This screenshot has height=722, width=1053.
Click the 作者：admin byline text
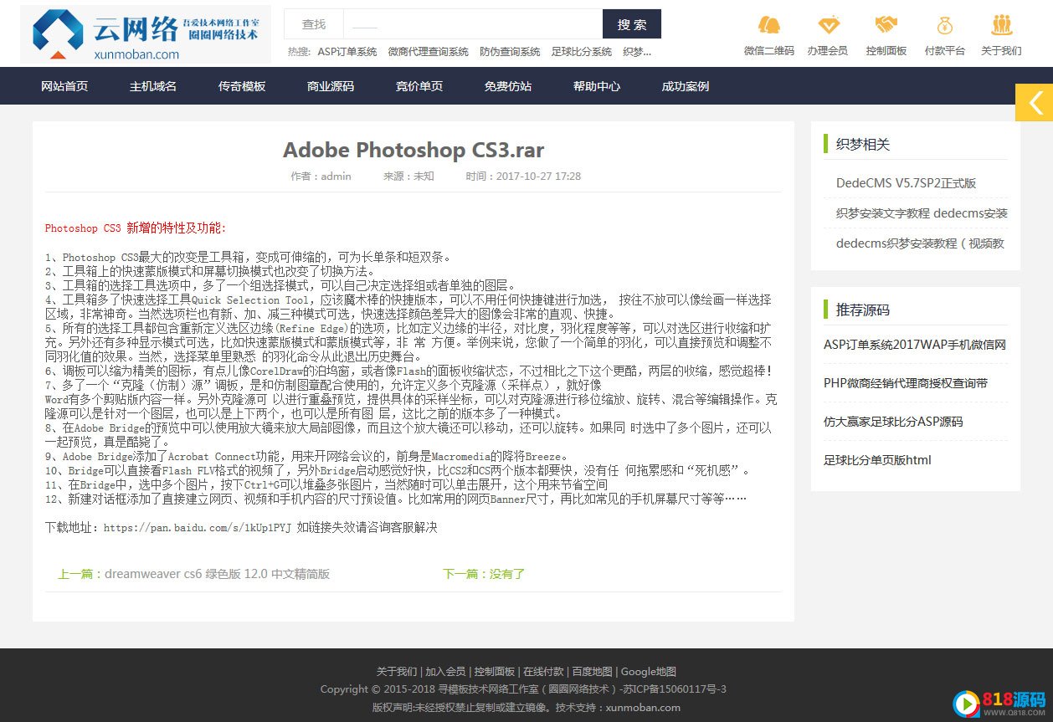tap(321, 177)
